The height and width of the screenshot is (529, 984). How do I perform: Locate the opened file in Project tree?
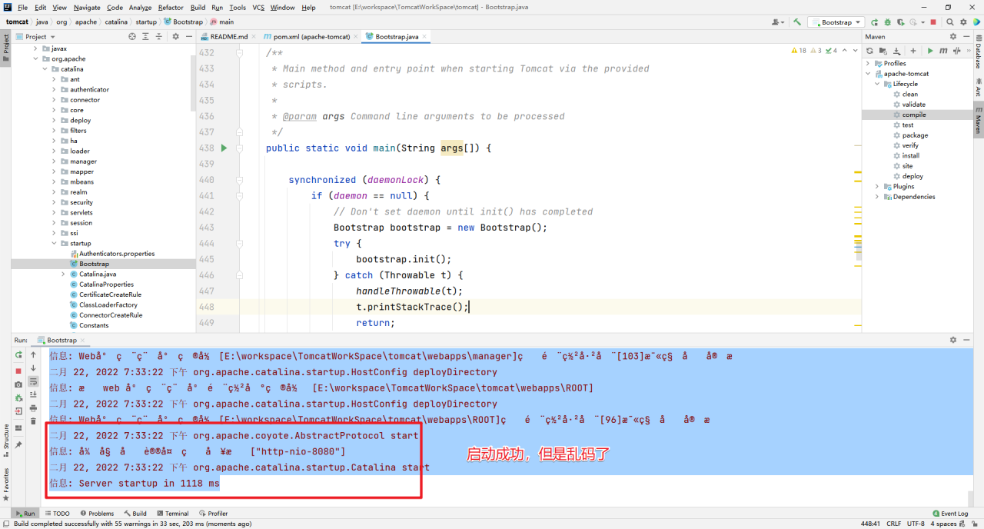[x=132, y=36]
